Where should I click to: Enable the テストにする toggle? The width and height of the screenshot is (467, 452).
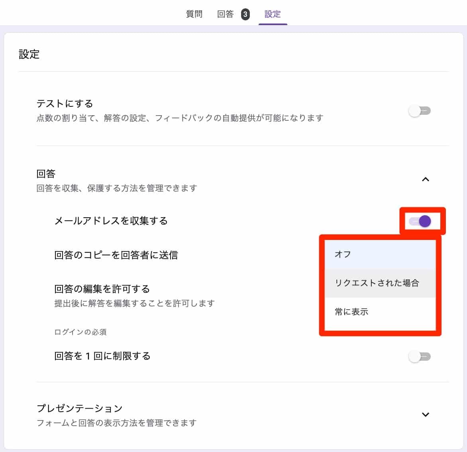pos(419,111)
